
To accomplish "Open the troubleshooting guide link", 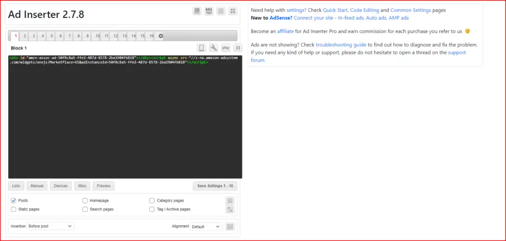I will [x=341, y=45].
